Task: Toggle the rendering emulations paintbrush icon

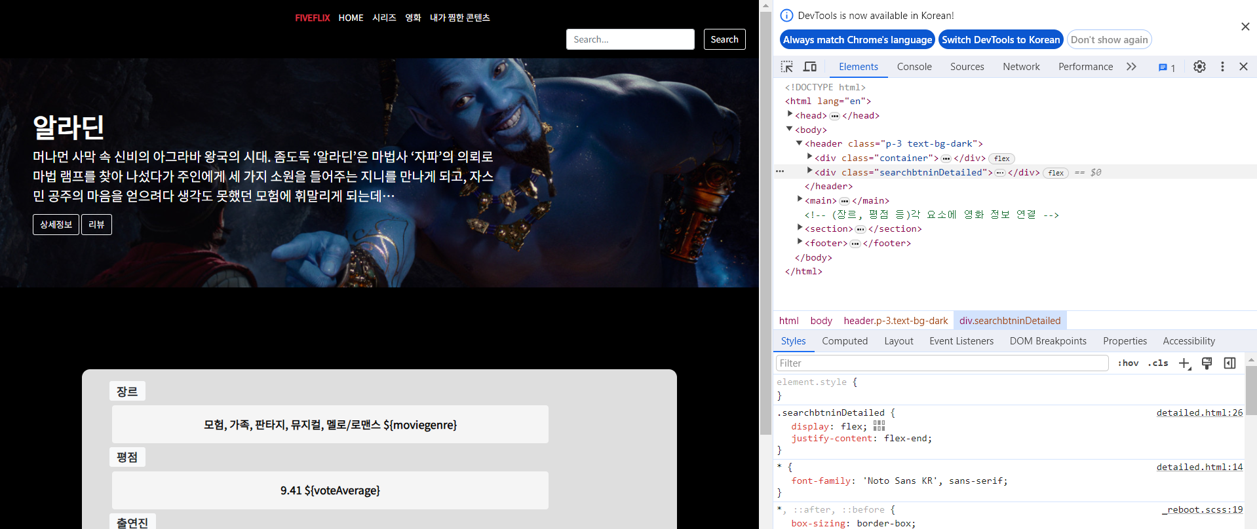Action: coord(1207,363)
